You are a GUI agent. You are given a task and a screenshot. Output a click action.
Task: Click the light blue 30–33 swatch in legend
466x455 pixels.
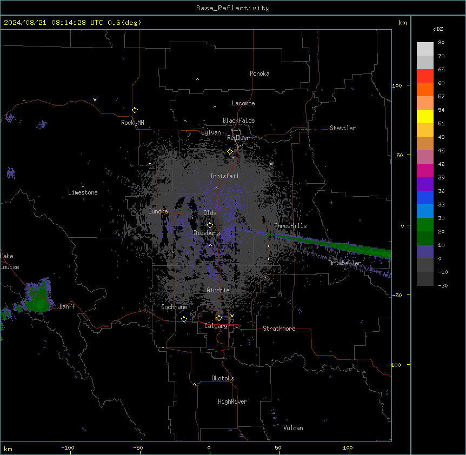[425, 211]
